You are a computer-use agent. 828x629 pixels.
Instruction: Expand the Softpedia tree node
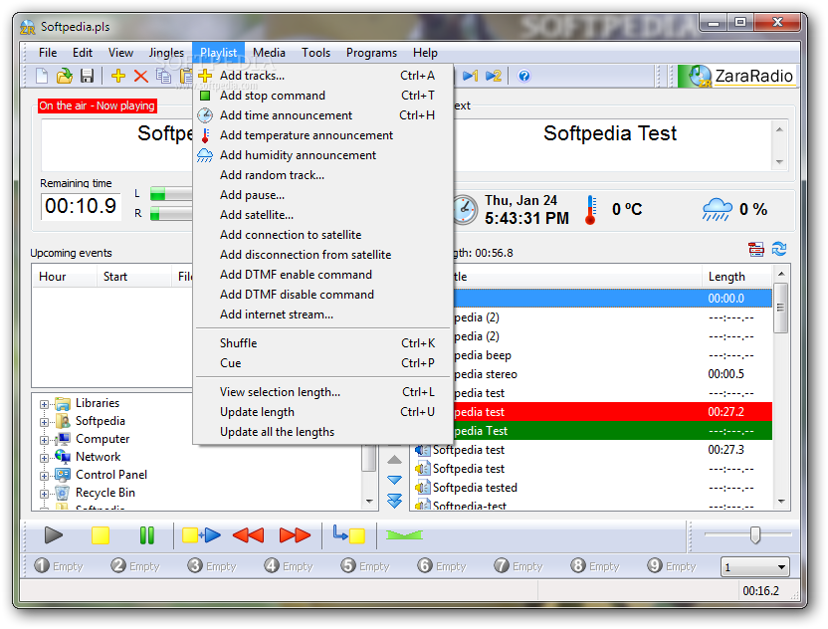click(x=45, y=423)
